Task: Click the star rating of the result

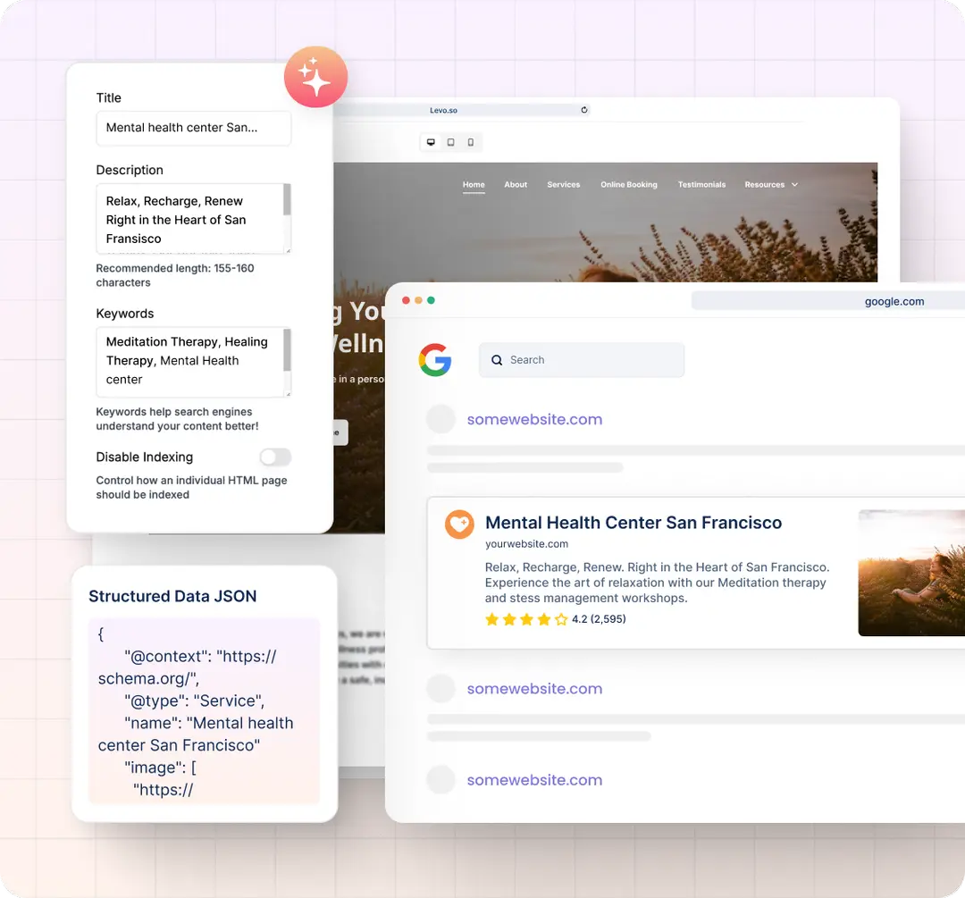Action: coord(526,619)
